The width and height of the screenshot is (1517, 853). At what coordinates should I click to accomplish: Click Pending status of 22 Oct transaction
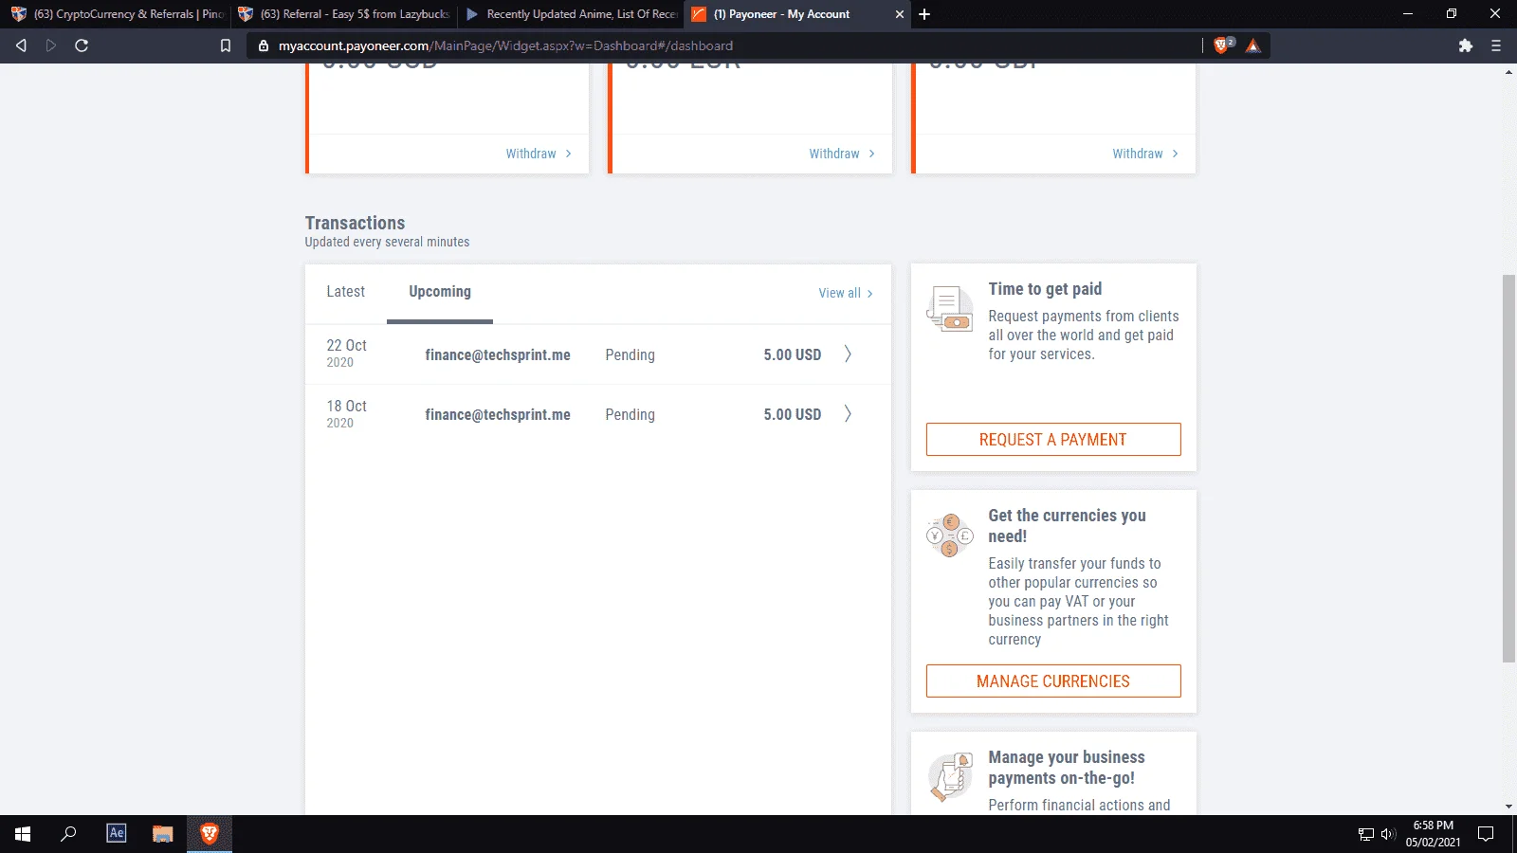pyautogui.click(x=630, y=355)
